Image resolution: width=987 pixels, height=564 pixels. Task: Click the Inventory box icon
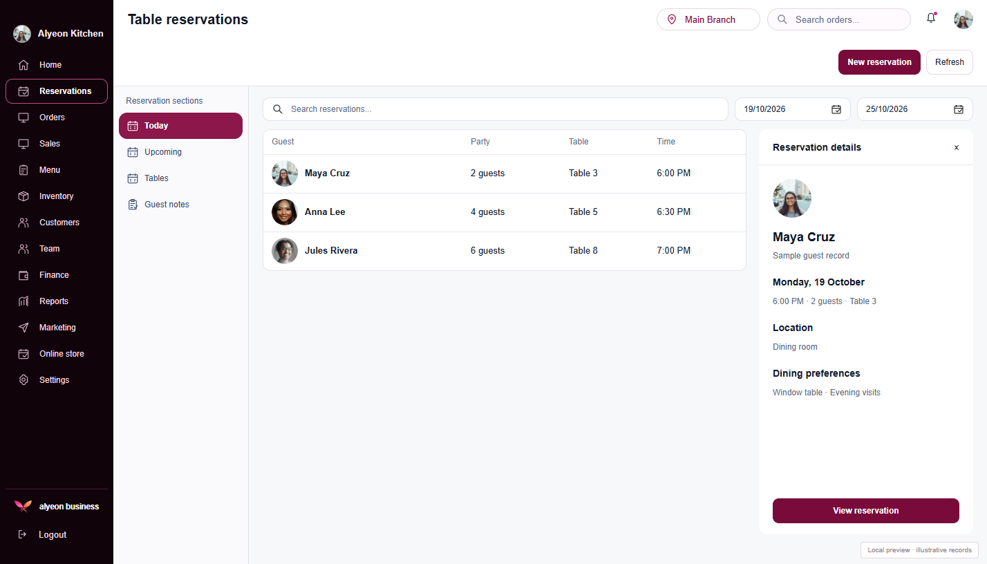[x=23, y=196]
